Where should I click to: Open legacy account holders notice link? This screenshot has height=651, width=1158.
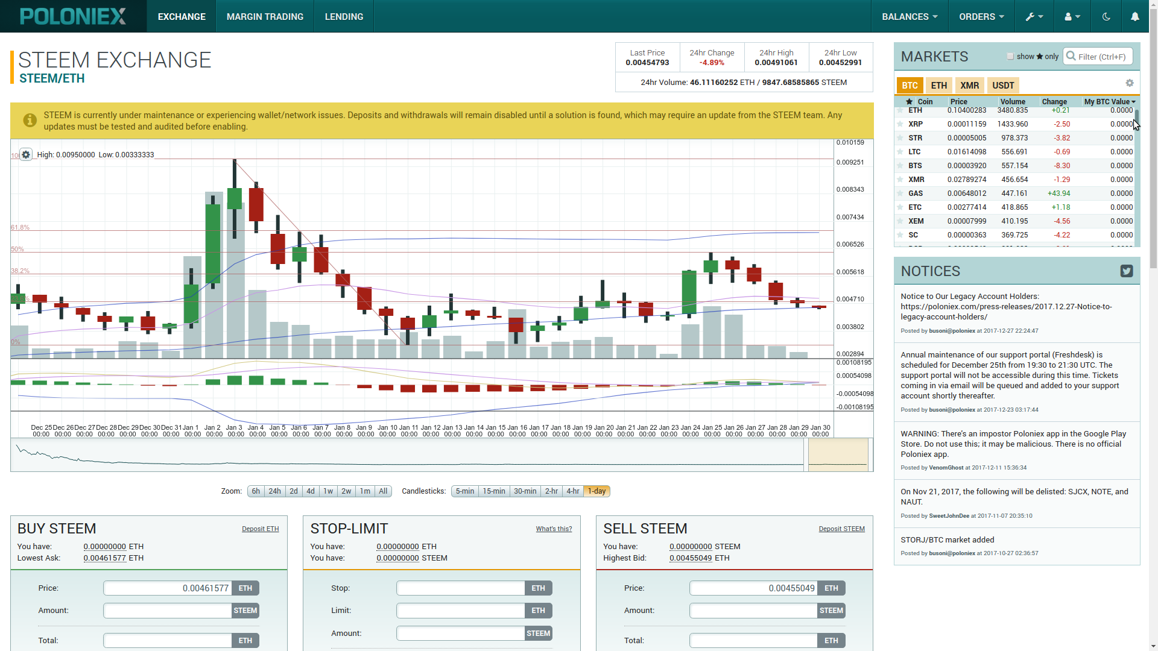click(x=1006, y=312)
